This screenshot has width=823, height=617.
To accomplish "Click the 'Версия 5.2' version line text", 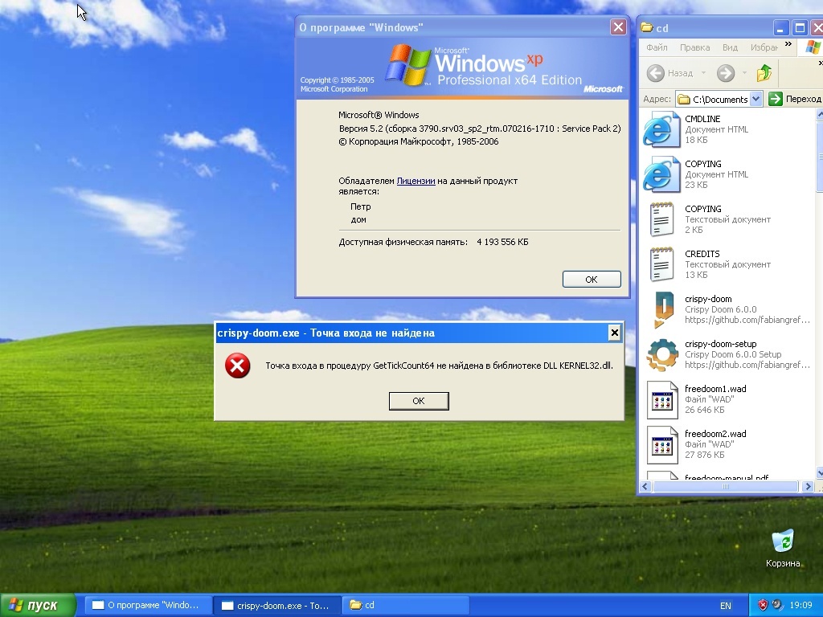I will pos(480,129).
